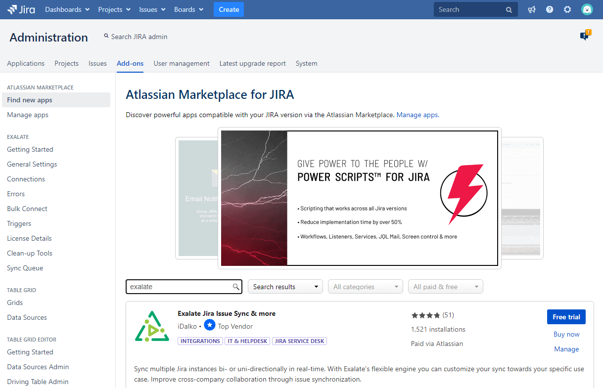603x388 pixels.
Task: Click the Top Vendor badge icon
Action: pos(210,325)
